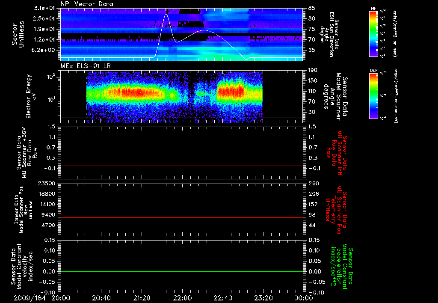Click the '9400' scanner position axis value
Viewport: 438px width, 303px height.
point(49,215)
